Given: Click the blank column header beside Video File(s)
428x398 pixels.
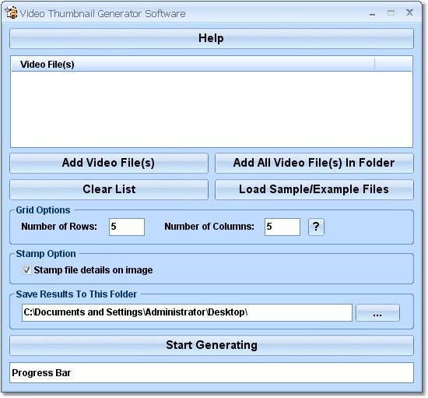Looking at the screenshot, I should point(393,65).
